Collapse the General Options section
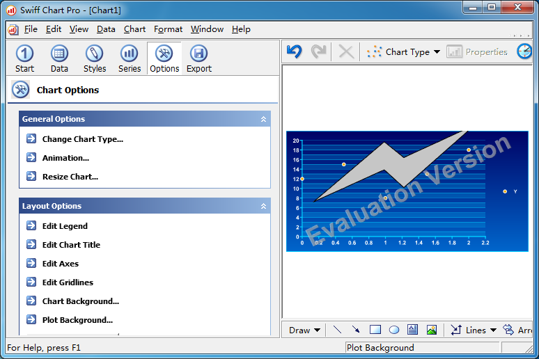The image size is (539, 359). click(263, 119)
